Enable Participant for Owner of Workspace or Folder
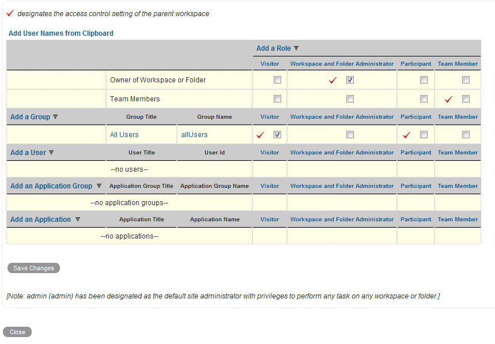 point(424,80)
